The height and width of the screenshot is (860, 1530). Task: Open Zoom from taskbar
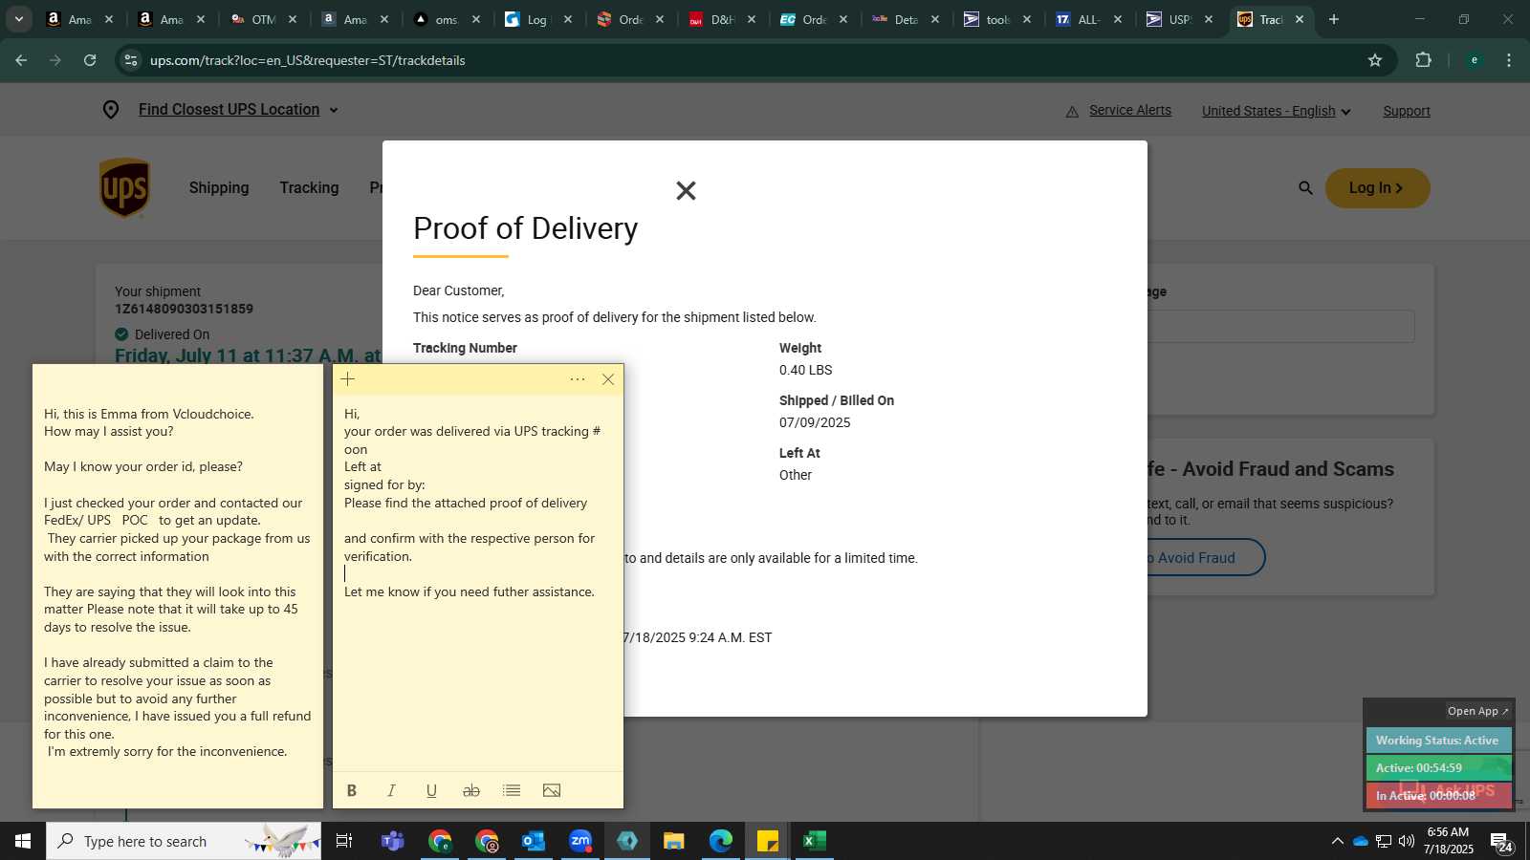pos(580,841)
